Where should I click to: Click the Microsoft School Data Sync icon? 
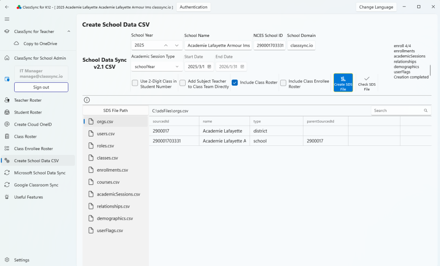coord(7,172)
